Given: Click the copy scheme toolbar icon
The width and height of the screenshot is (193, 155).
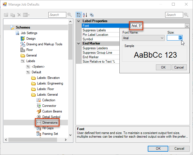Looking at the screenshot, I should click(13, 15).
